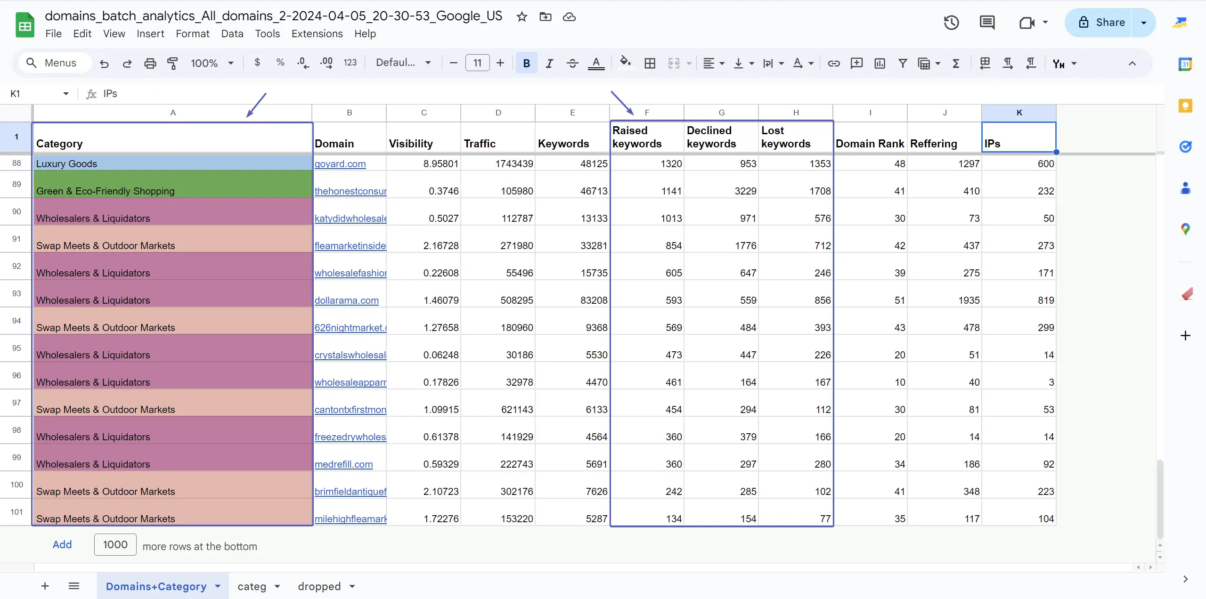Edit the row count field showing 1000
Image resolution: width=1206 pixels, height=599 pixels.
pos(115,544)
